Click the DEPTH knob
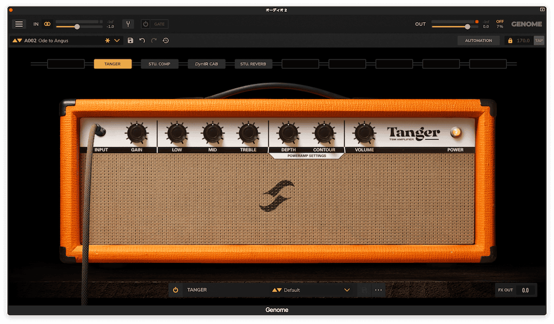This screenshot has width=554, height=324. pos(289,133)
